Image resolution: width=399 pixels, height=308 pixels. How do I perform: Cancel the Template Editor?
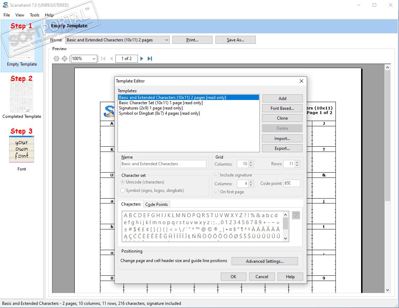point(261,277)
